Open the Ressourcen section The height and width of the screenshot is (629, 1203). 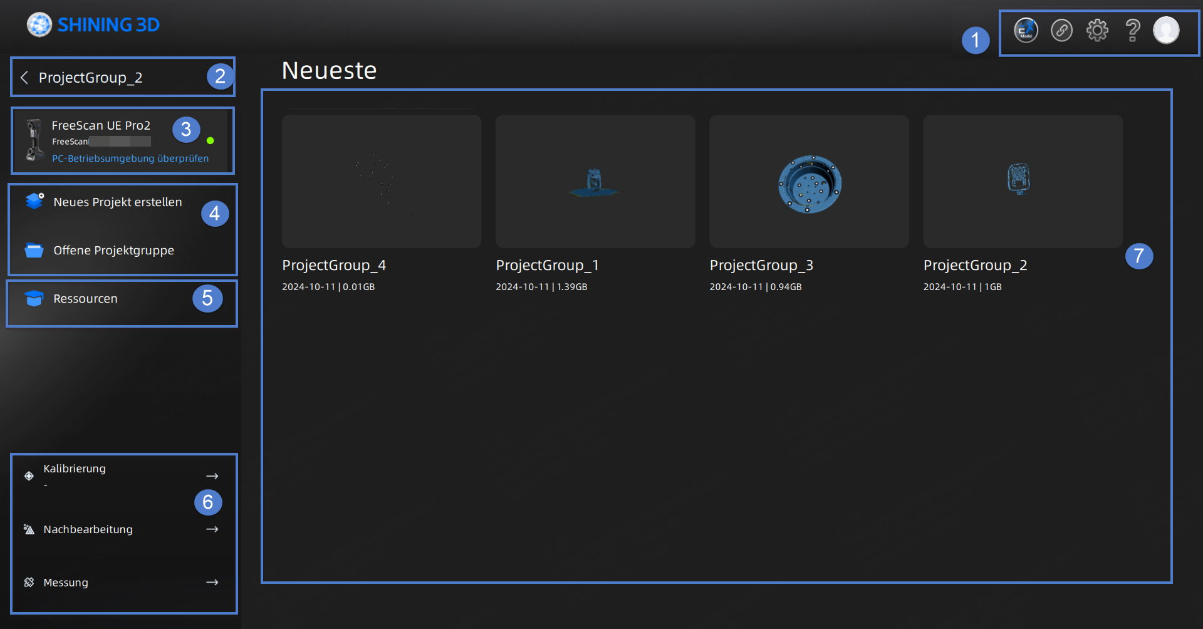pyautogui.click(x=85, y=299)
